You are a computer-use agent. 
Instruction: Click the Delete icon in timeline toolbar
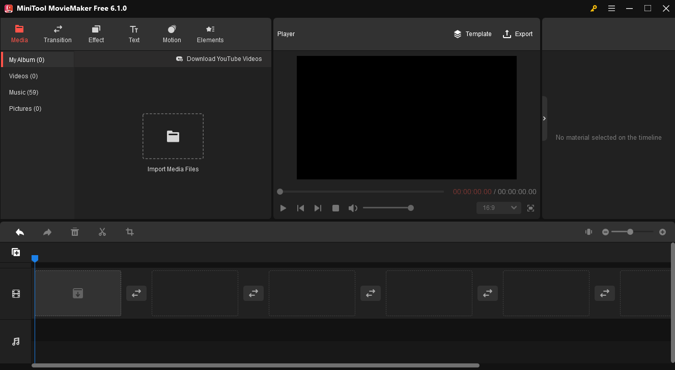(x=74, y=232)
